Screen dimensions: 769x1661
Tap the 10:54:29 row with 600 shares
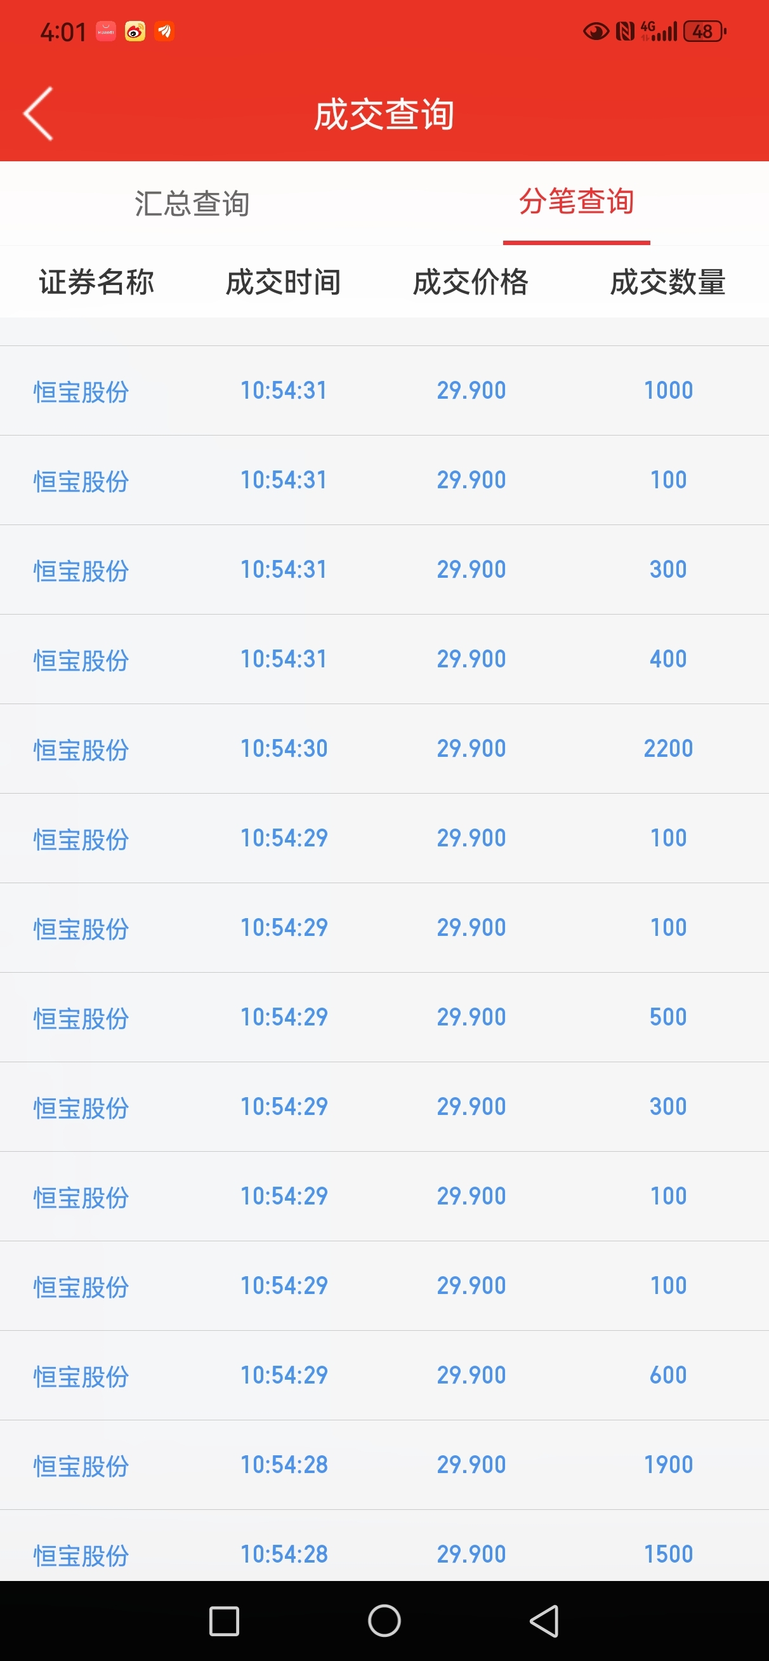click(384, 1375)
